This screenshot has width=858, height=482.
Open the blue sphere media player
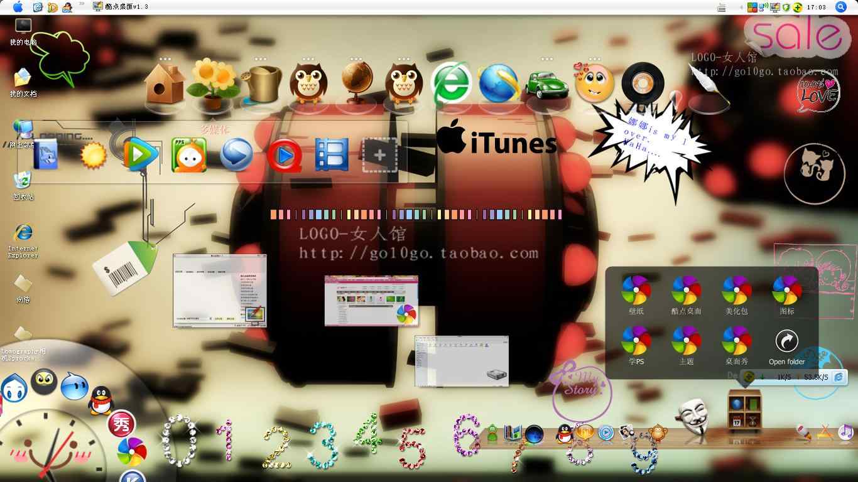[237, 155]
